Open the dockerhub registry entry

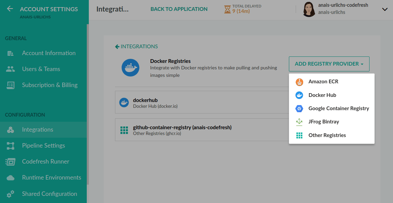point(145,100)
